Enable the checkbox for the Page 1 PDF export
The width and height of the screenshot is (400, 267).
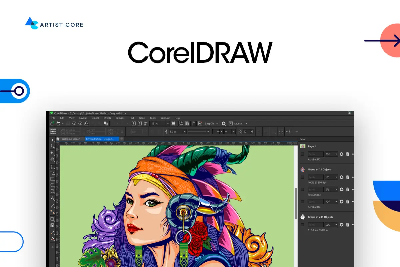tap(303, 154)
